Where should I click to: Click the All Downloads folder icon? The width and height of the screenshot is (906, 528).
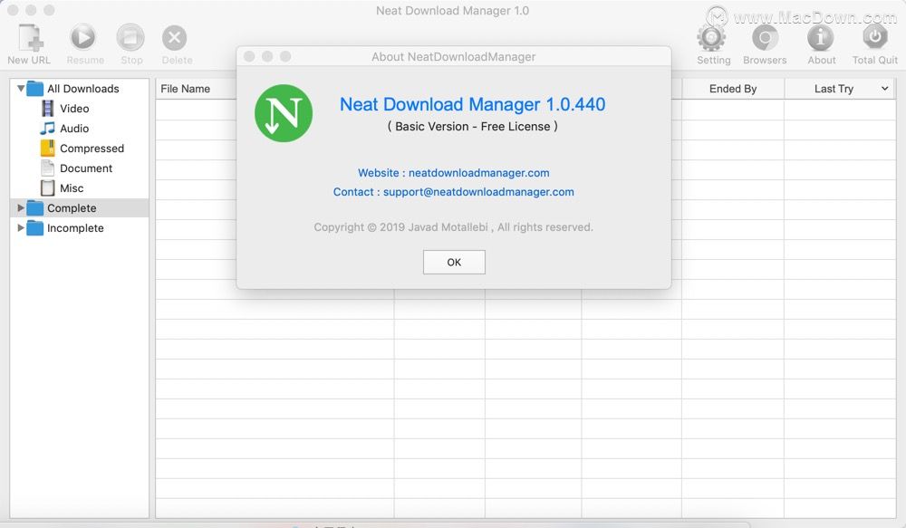point(35,89)
